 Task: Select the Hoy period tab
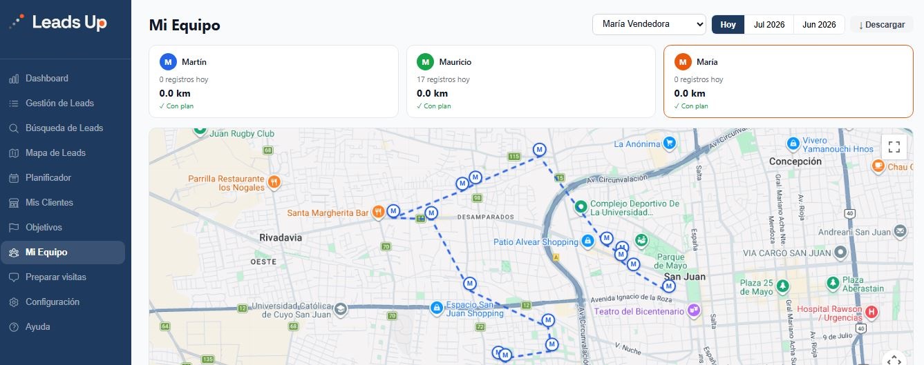(728, 25)
